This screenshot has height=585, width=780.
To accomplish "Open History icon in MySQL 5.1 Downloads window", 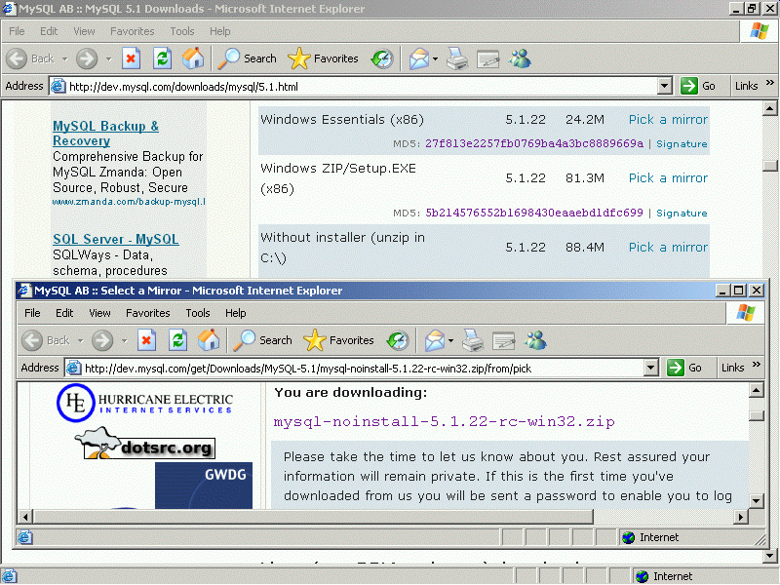I will [382, 58].
